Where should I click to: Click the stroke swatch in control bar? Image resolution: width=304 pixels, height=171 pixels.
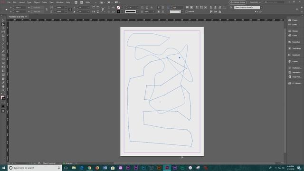(x=118, y=12)
